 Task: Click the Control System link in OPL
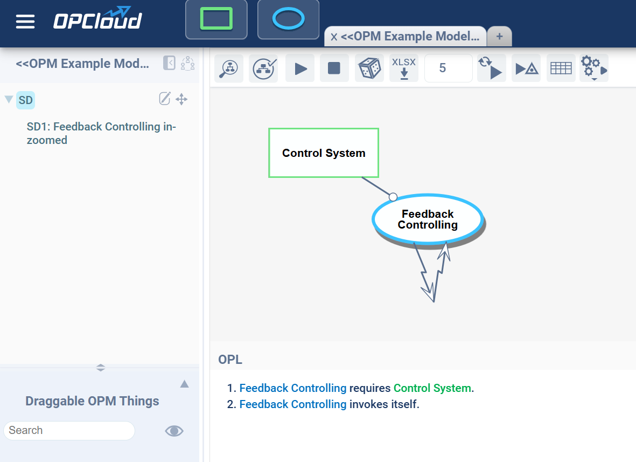(x=432, y=388)
